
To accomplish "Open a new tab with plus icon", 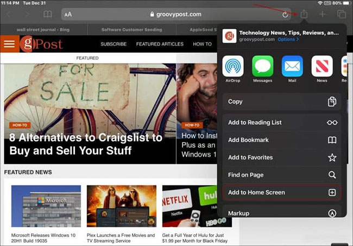I will 323,14.
